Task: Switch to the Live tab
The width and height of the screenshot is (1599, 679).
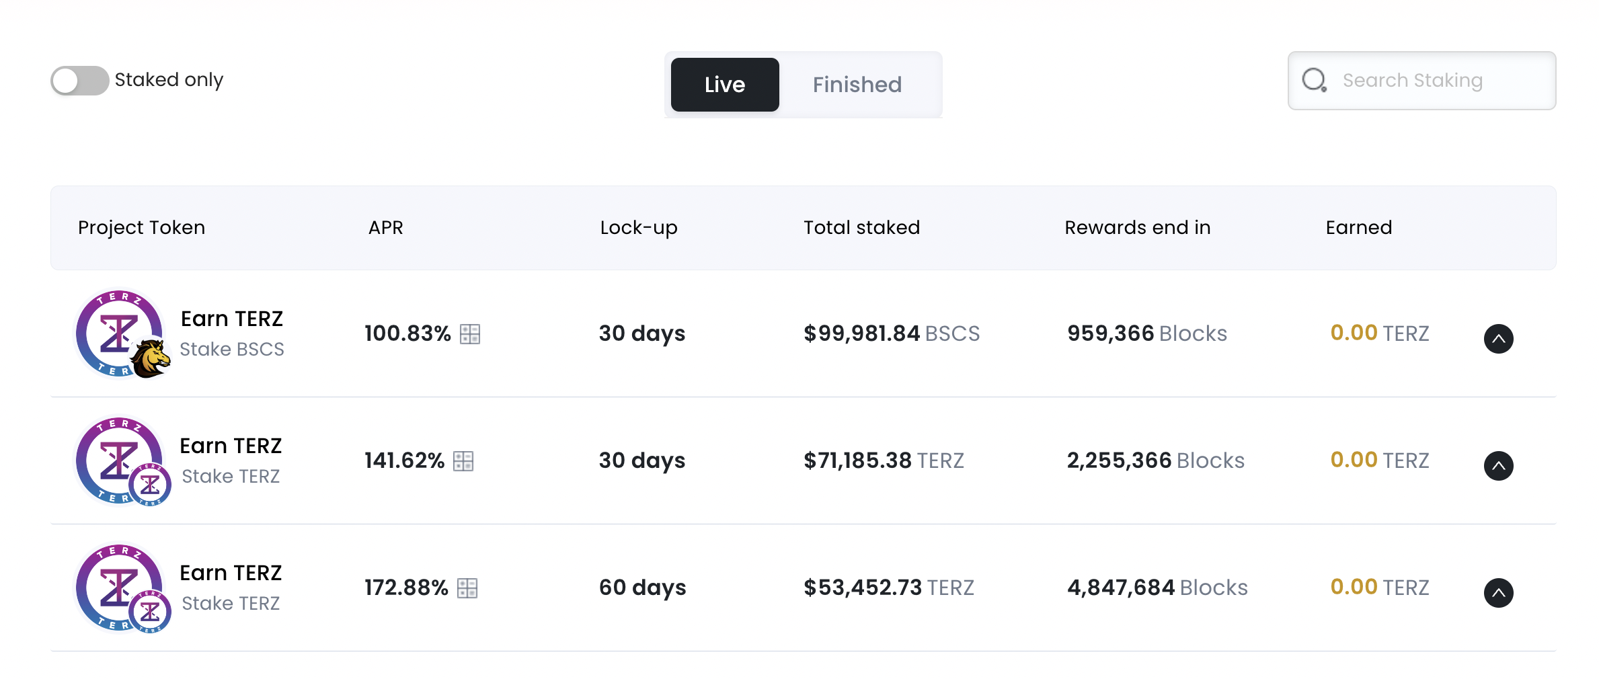Action: point(725,85)
